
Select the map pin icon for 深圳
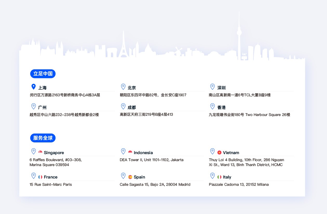(212, 87)
